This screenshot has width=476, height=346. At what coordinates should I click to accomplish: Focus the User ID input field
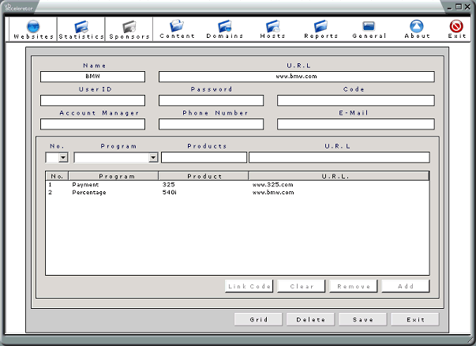(92, 100)
